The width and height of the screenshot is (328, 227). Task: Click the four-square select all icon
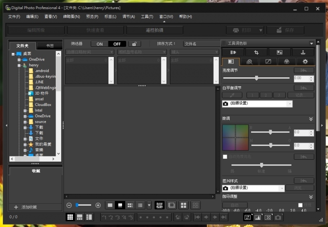click(x=184, y=205)
